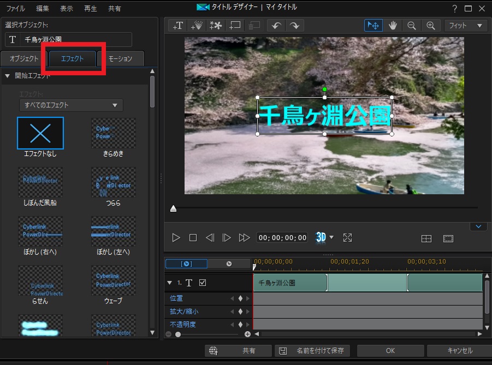
Task: Select the きらめき effect thumbnail
Action: click(114, 134)
